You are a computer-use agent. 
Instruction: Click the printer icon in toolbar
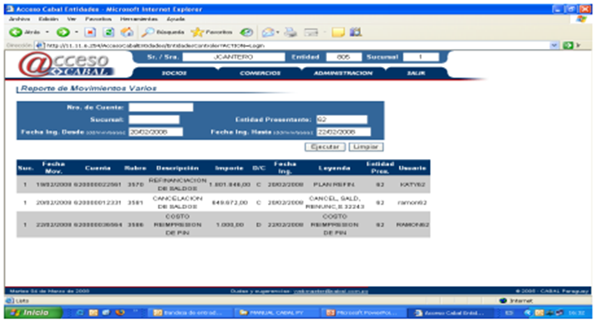coord(290,32)
